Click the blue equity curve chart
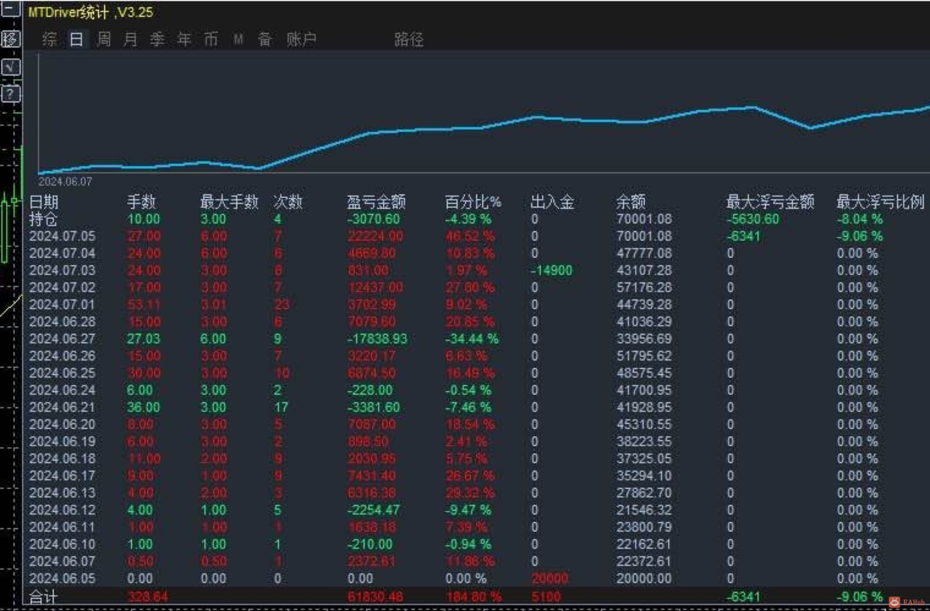 484,114
